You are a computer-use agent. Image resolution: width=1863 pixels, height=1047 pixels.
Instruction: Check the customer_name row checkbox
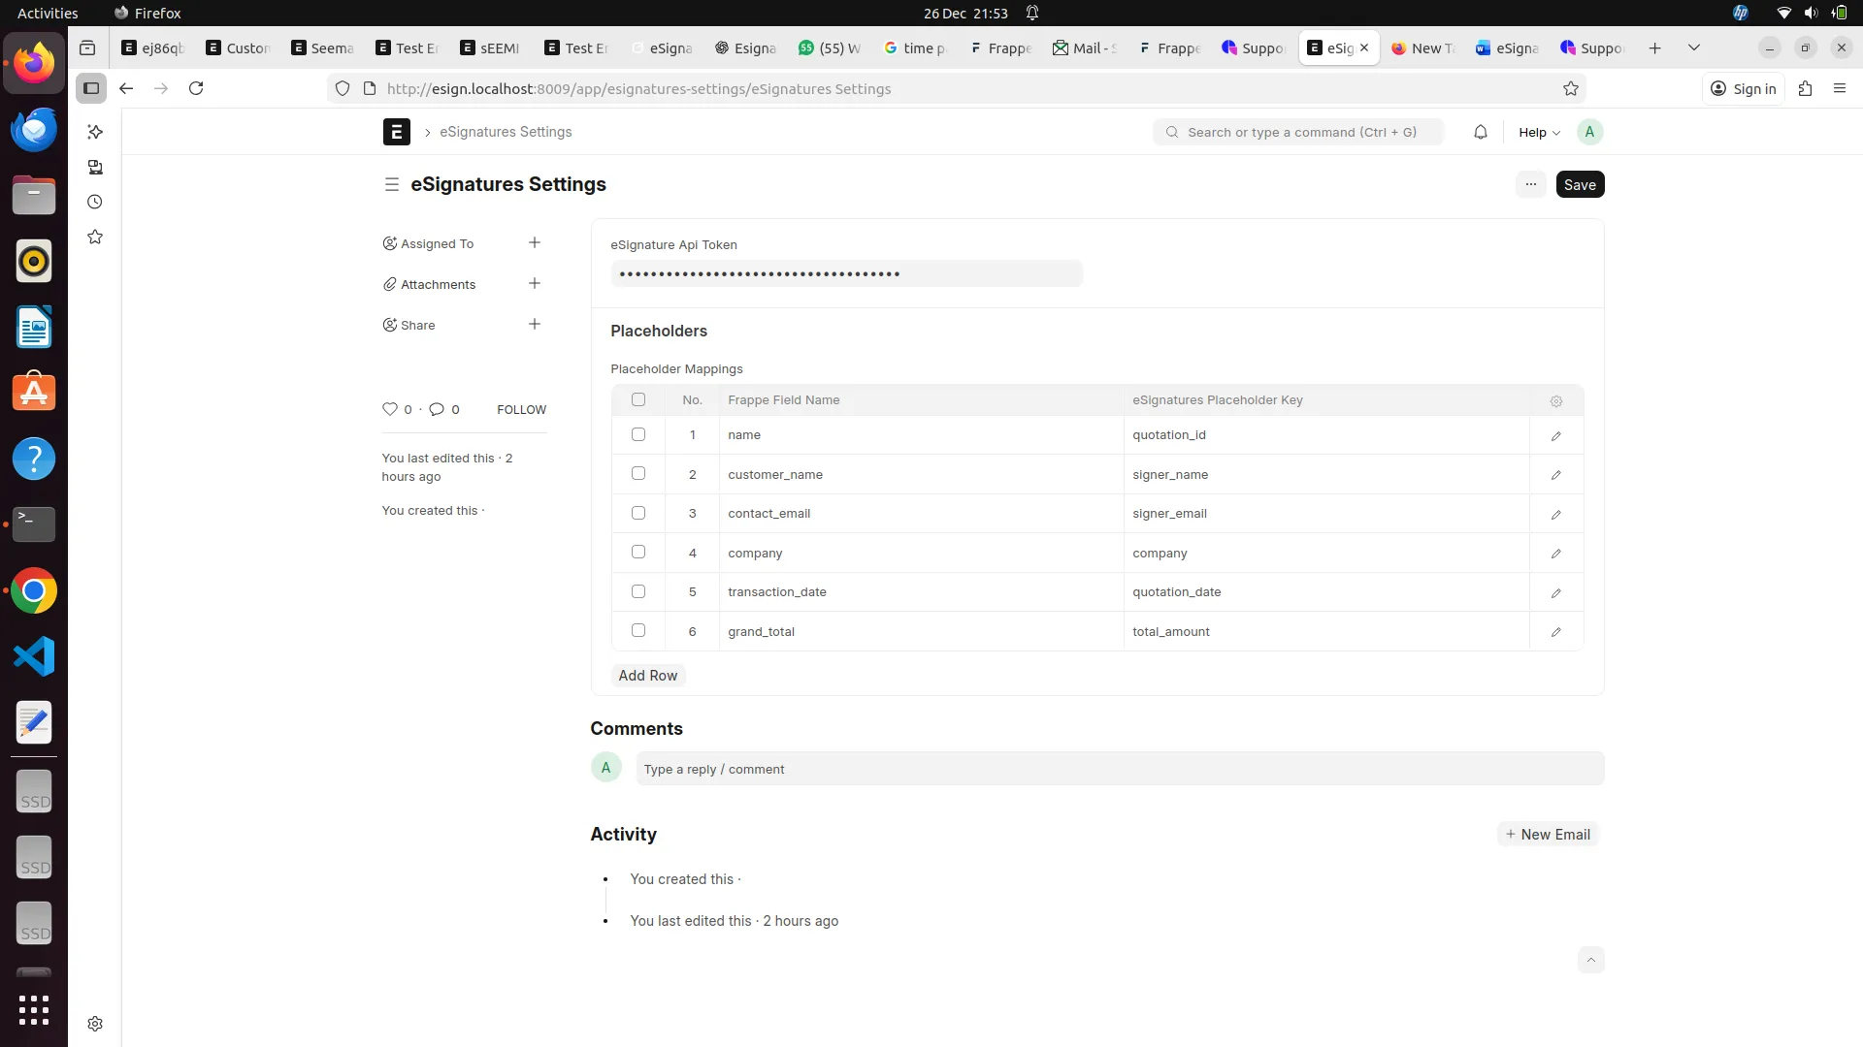pos(637,474)
